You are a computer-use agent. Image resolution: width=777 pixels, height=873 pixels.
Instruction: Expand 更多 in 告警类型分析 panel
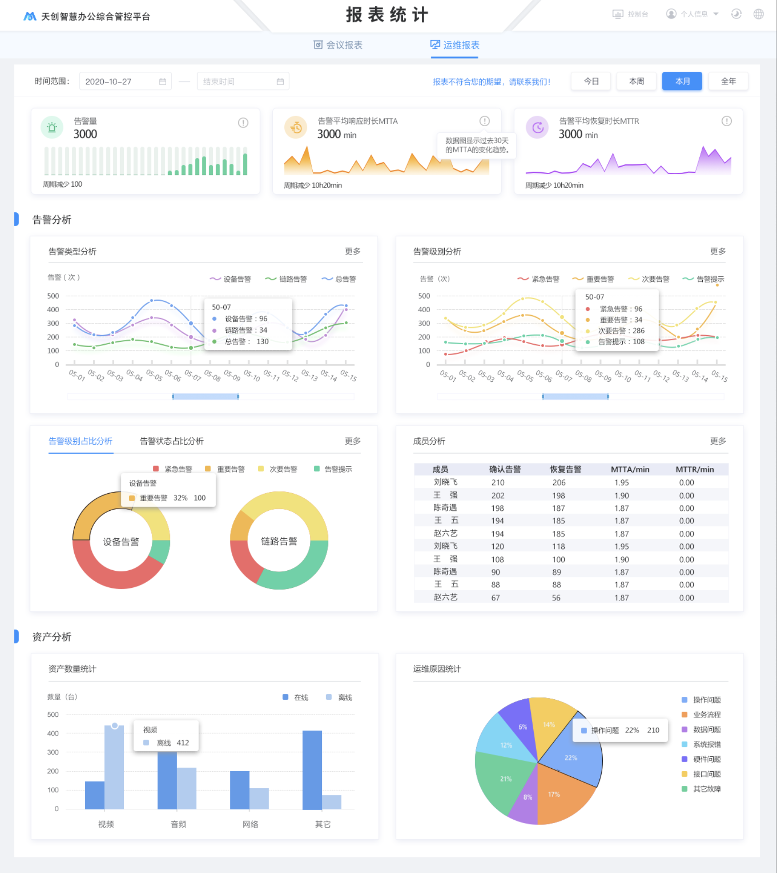pos(352,251)
